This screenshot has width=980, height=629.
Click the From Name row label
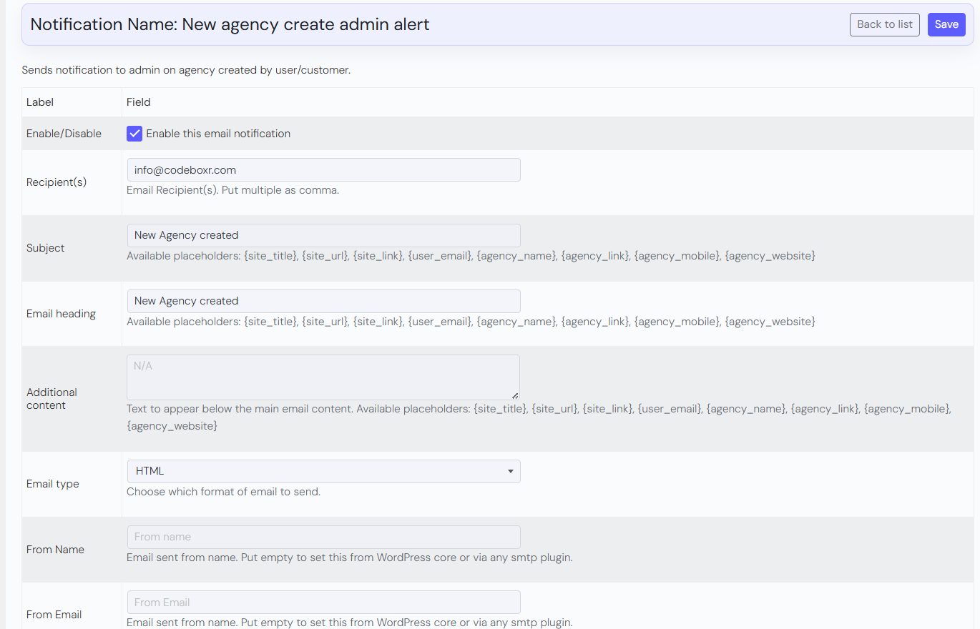[x=55, y=550]
